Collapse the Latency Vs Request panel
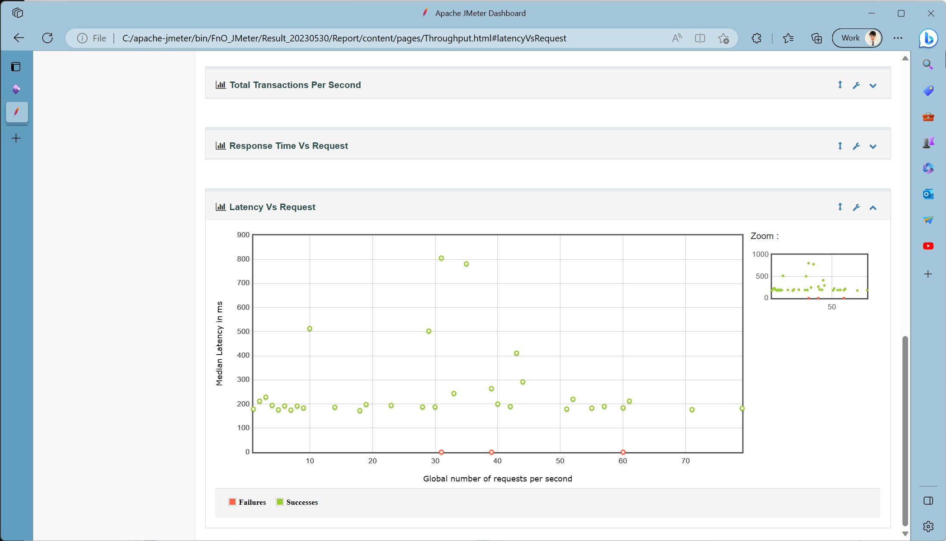 coord(873,208)
